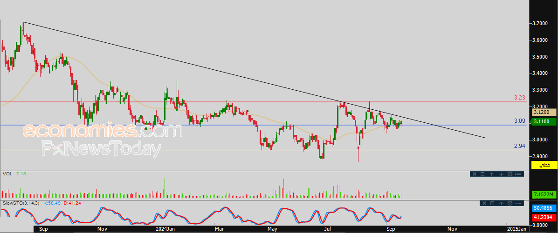This screenshot has height=233, width=558.
Task: Remove the VOL indicator pane
Action: pos(475,174)
